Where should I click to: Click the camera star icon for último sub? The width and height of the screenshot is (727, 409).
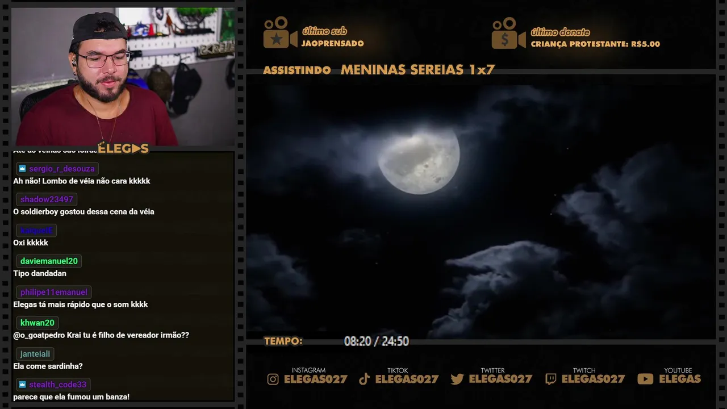(280, 33)
